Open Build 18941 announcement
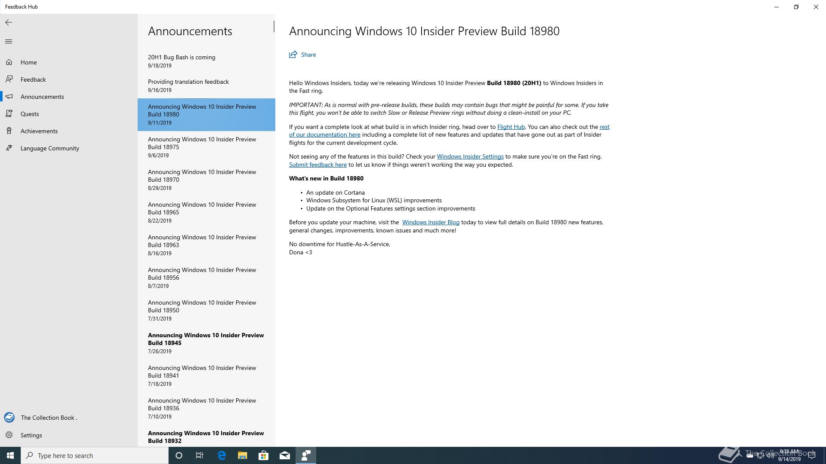826x464 pixels. (x=206, y=376)
